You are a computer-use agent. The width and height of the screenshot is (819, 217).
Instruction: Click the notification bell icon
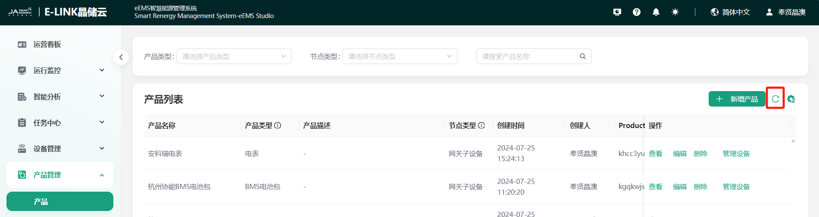click(x=656, y=12)
